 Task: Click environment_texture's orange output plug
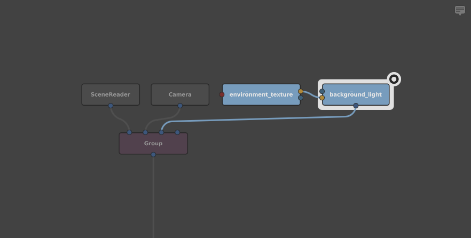point(301,91)
